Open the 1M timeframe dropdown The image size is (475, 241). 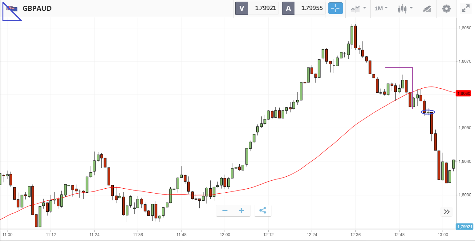[381, 8]
